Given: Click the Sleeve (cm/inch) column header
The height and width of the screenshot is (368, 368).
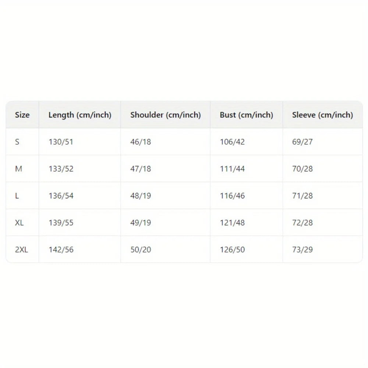Looking at the screenshot, I should pyautogui.click(x=322, y=115).
